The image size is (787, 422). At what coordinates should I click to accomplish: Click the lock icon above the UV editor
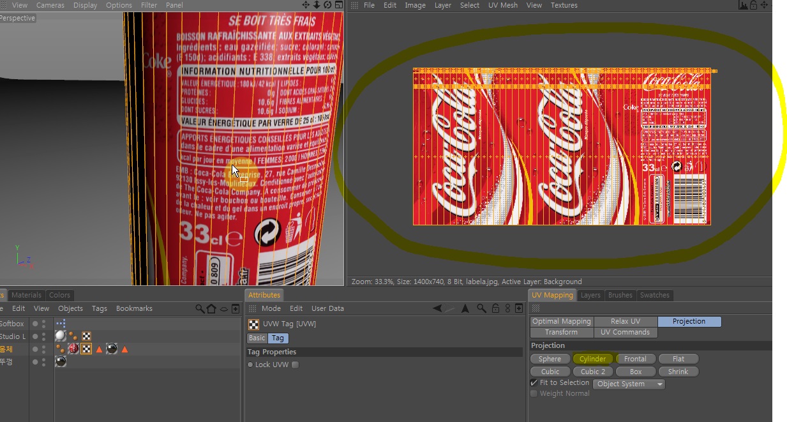pyautogui.click(x=754, y=5)
